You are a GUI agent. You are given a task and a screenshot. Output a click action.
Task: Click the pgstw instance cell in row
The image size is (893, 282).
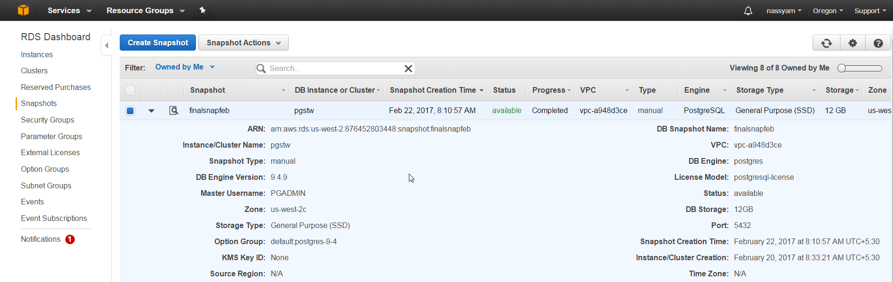pos(304,111)
